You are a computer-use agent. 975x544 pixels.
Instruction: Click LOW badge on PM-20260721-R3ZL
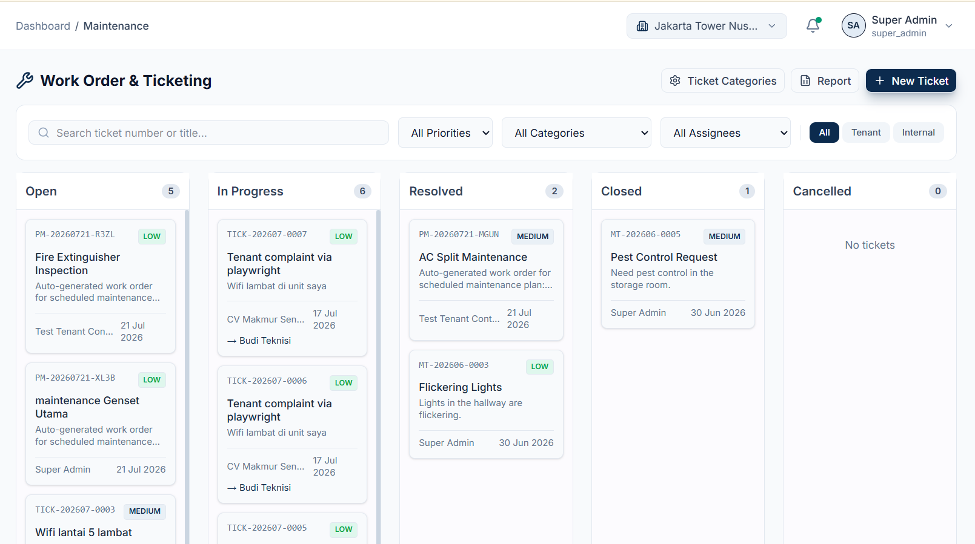[x=152, y=236]
